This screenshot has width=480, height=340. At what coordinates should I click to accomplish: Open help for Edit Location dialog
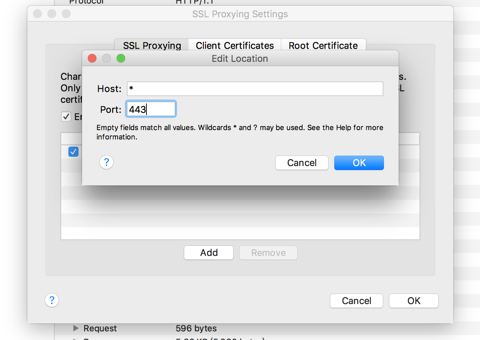pyautogui.click(x=107, y=162)
